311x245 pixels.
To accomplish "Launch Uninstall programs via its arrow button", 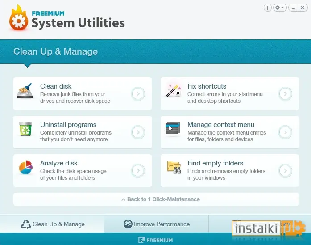I will click(x=138, y=132).
